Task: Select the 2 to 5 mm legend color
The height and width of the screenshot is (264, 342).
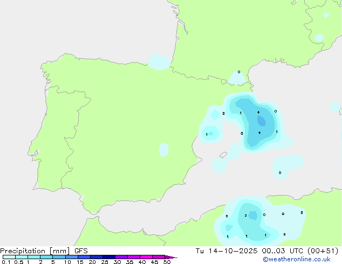Action: pos(46,257)
